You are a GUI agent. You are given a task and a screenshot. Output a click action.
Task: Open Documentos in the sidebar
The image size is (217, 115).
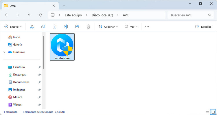point(19,82)
